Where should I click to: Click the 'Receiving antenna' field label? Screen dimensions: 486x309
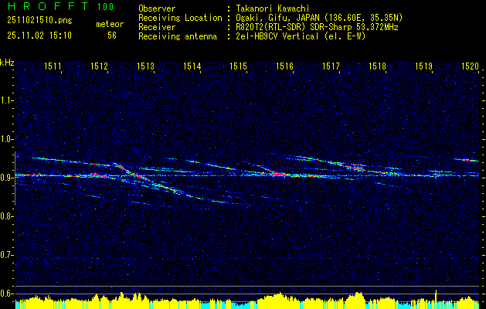pos(178,36)
